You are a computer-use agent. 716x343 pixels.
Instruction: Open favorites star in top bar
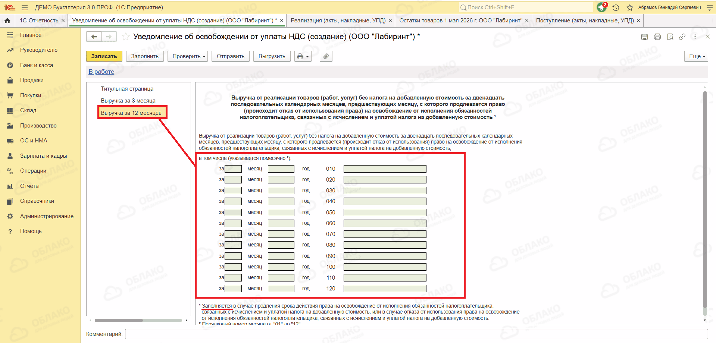point(630,7)
